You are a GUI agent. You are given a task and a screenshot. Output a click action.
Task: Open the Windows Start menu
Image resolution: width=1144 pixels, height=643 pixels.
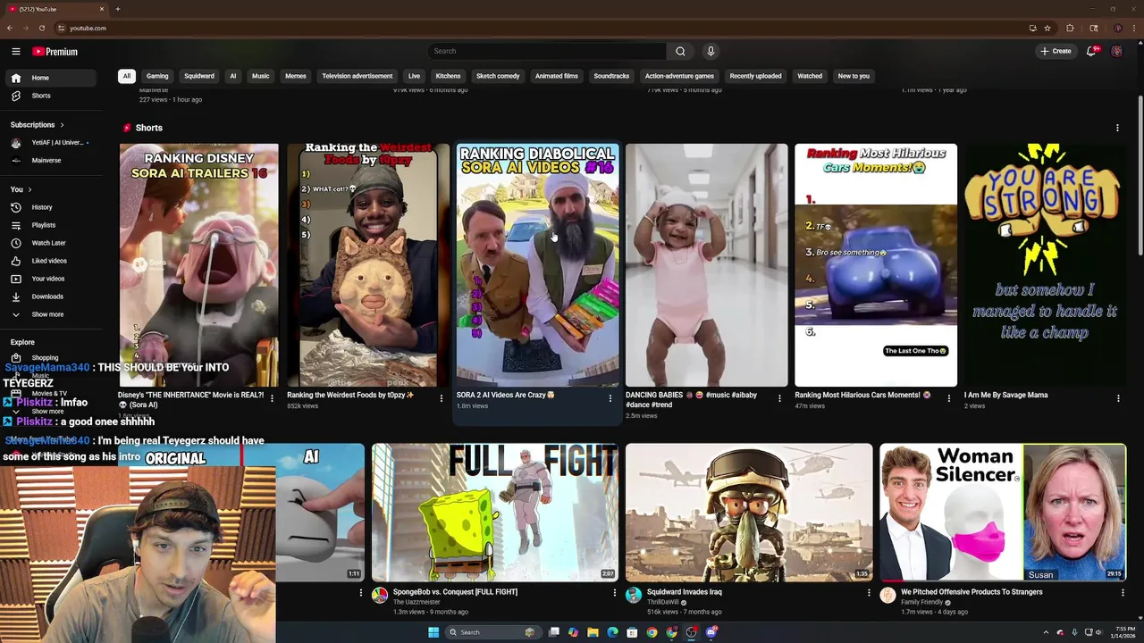pyautogui.click(x=433, y=632)
